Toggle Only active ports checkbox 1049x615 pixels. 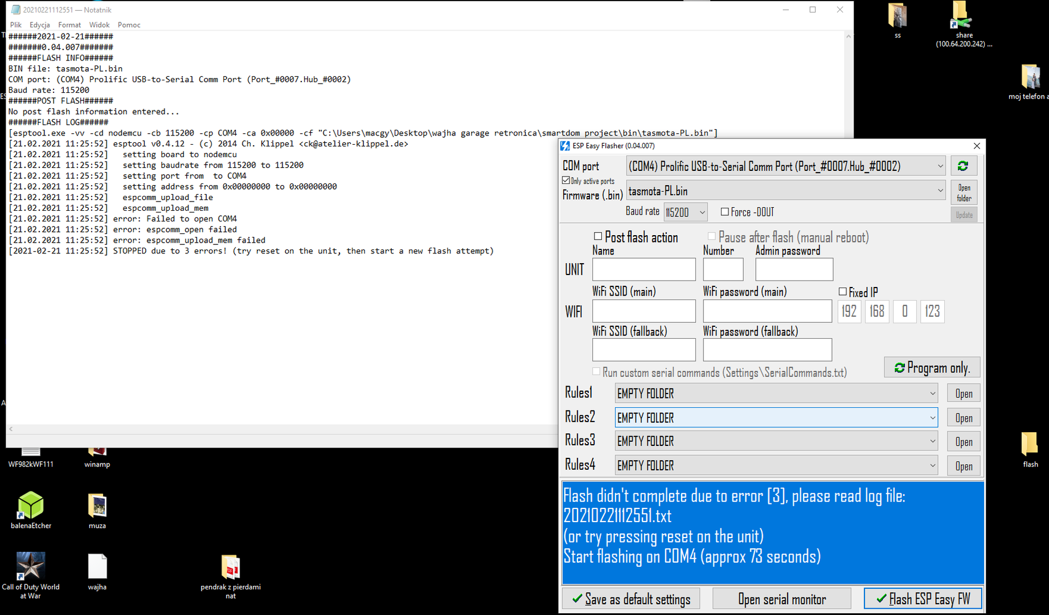[566, 181]
